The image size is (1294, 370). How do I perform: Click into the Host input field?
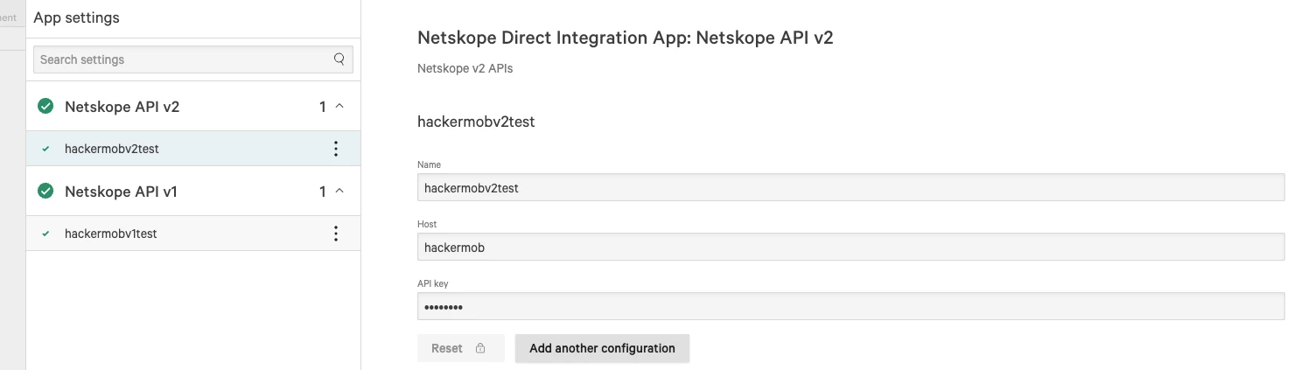coord(851,247)
